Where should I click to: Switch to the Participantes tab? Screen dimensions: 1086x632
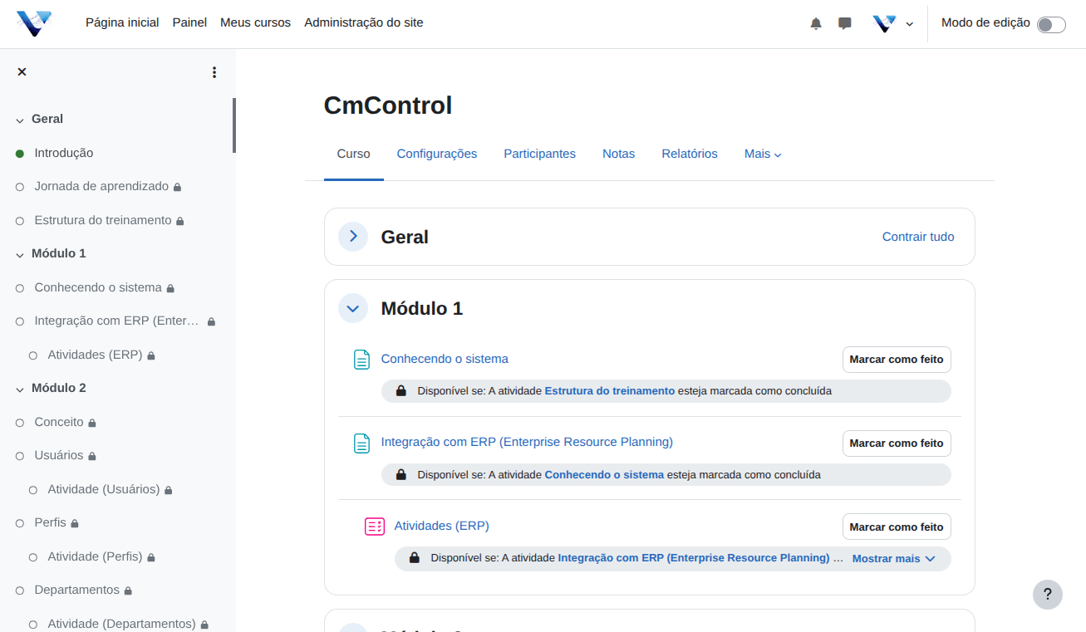539,154
